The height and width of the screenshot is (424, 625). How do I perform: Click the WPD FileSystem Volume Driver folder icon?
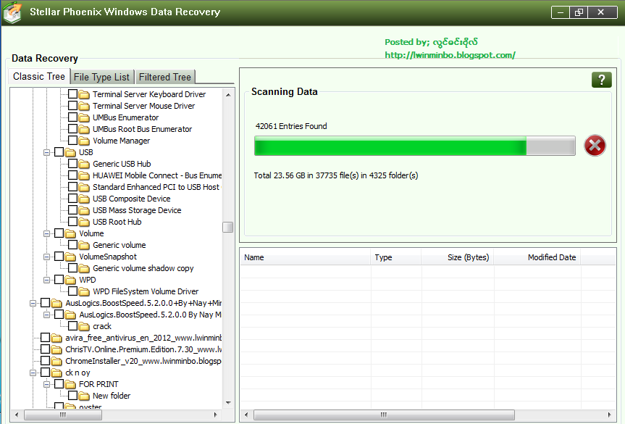pyautogui.click(x=84, y=291)
